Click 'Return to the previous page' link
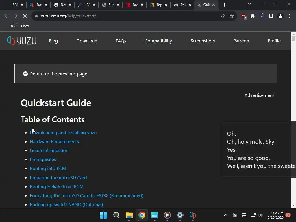Image resolution: width=296 pixels, height=222 pixels. point(59,74)
